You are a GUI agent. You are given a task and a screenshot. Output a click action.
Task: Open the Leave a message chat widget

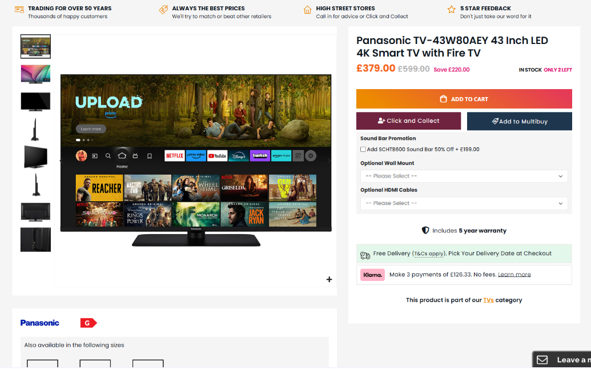coord(562,360)
